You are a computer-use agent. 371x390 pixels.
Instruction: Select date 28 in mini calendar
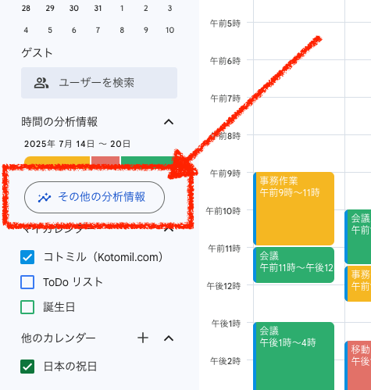pyautogui.click(x=26, y=9)
